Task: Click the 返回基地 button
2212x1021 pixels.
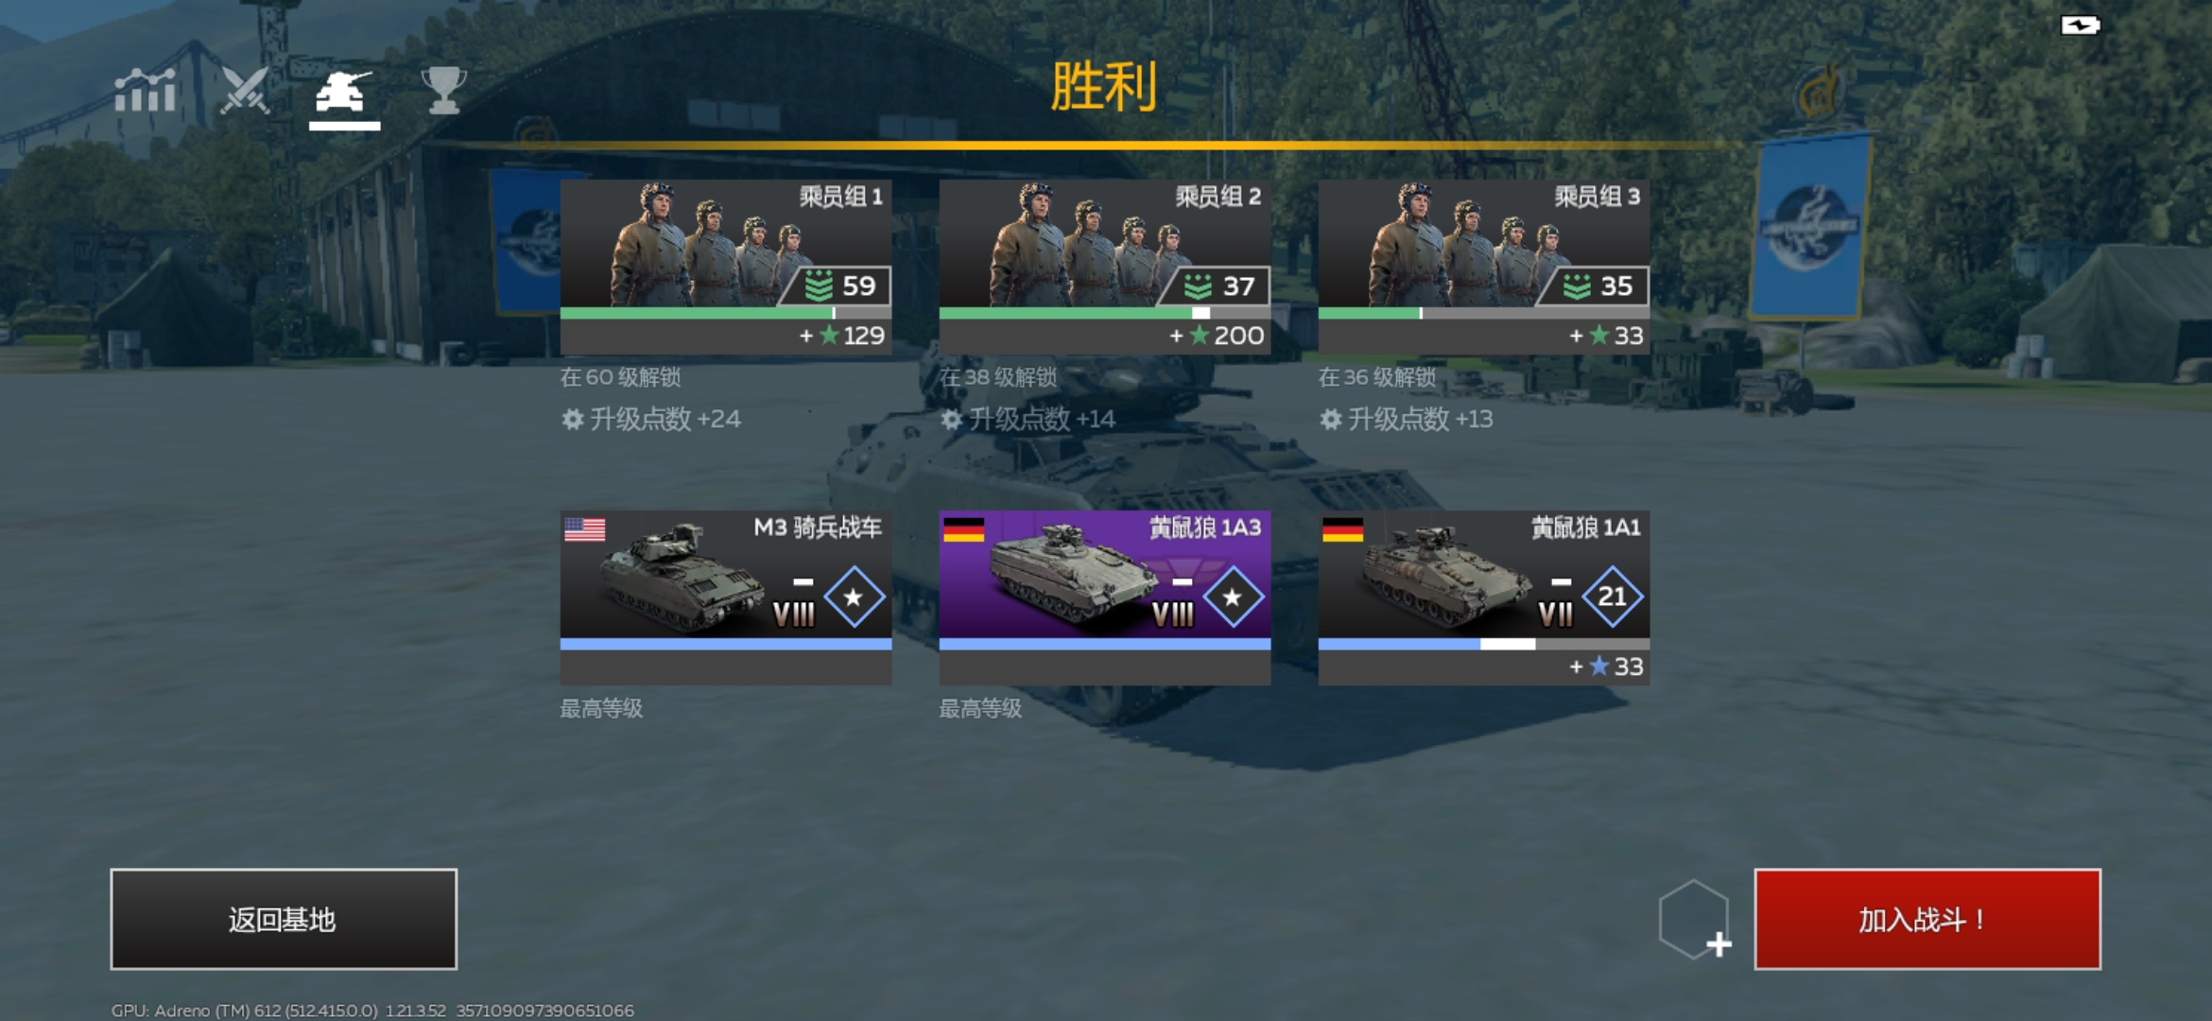Action: [284, 919]
